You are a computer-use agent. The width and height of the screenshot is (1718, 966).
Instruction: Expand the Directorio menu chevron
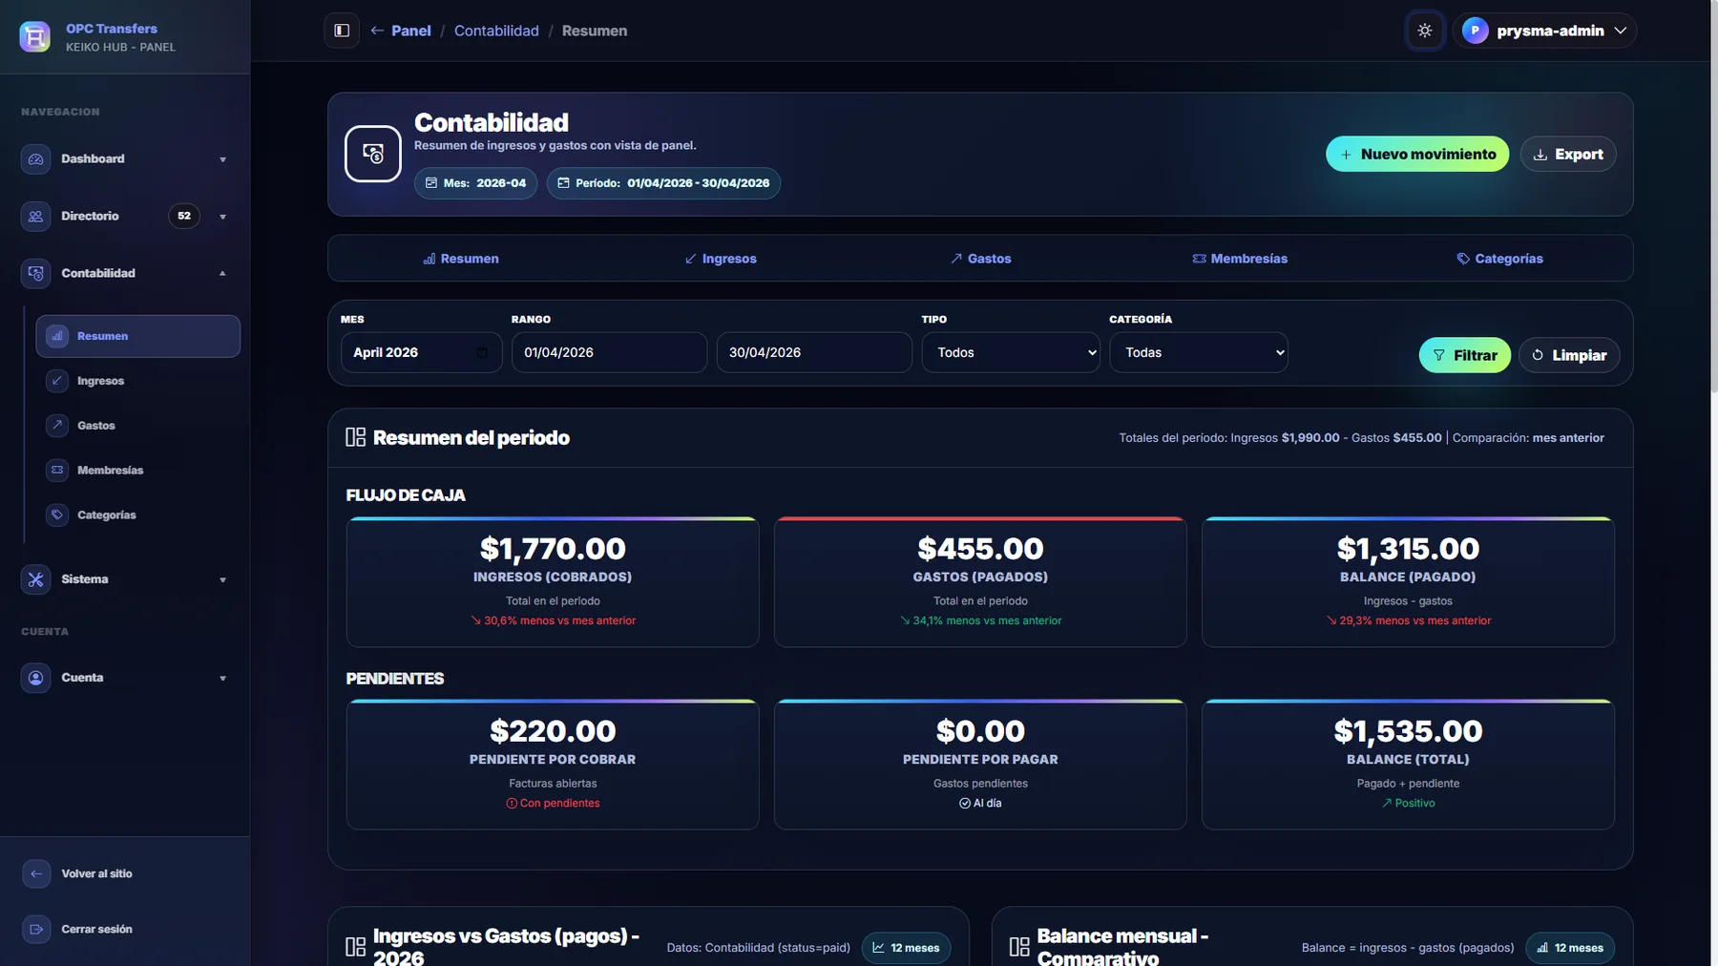point(222,217)
